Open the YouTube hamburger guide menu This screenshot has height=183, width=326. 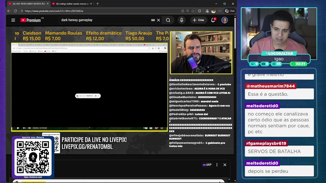tap(13, 20)
